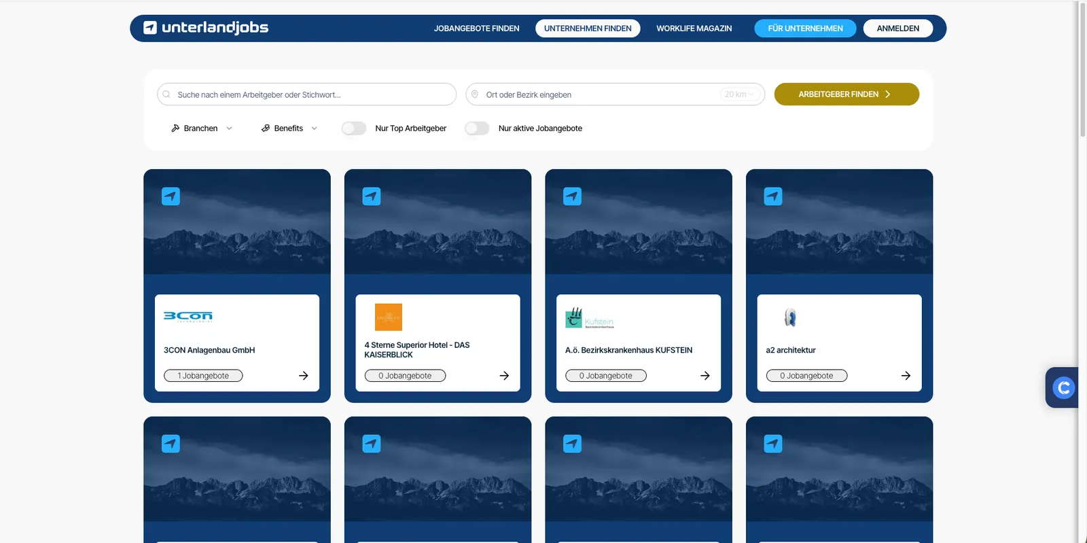Click the arrow icon on the 3CON Anlagenbau GmbH card

point(304,376)
